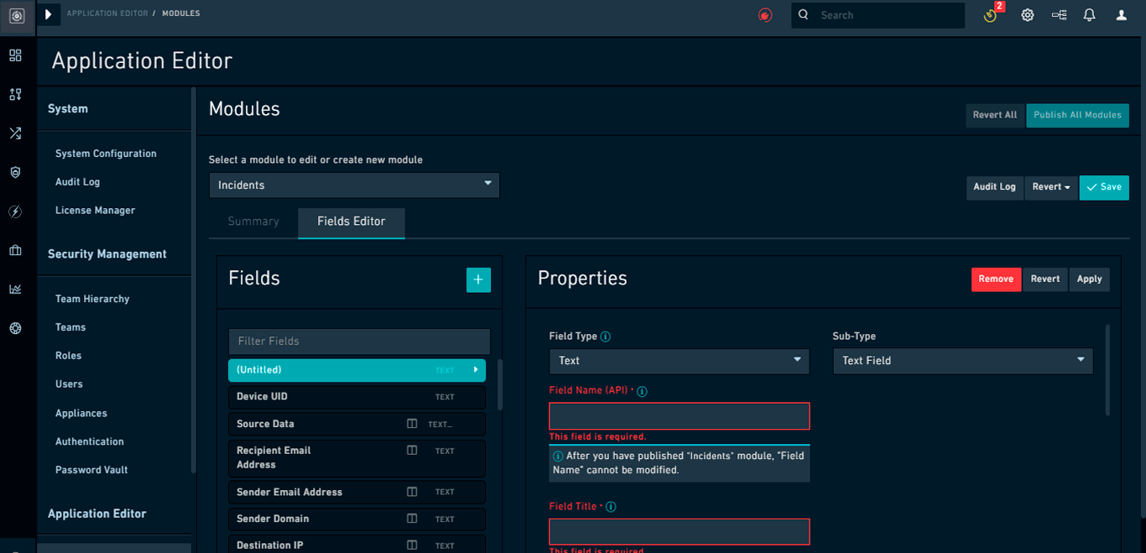Click the Remove button in Properties panel
Screen dimensions: 1146x553
[996, 279]
